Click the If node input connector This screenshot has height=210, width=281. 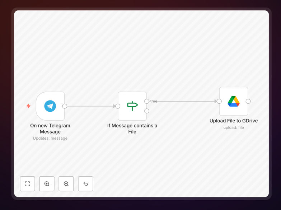(118, 106)
